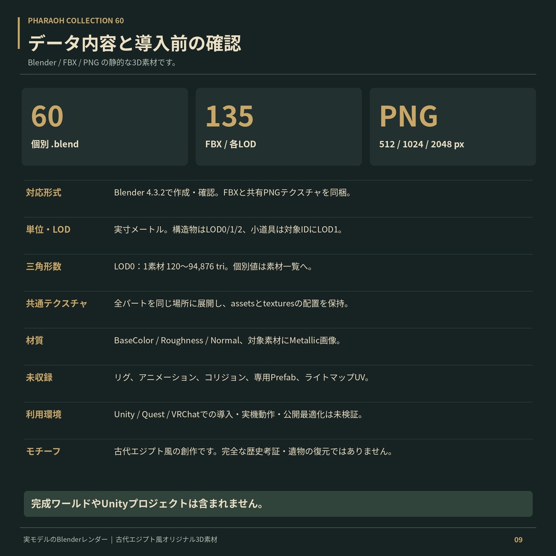Viewport: 556px width, 556px height.
Task: Click the 古代エジプト風の創作です text
Action: click(253, 451)
